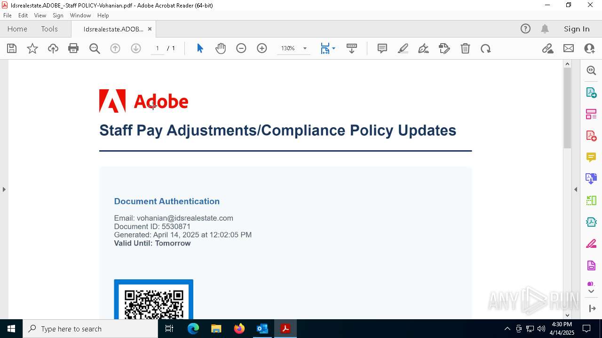Viewport: 602px width, 338px height.
Task: Open the View menu
Action: (40, 15)
